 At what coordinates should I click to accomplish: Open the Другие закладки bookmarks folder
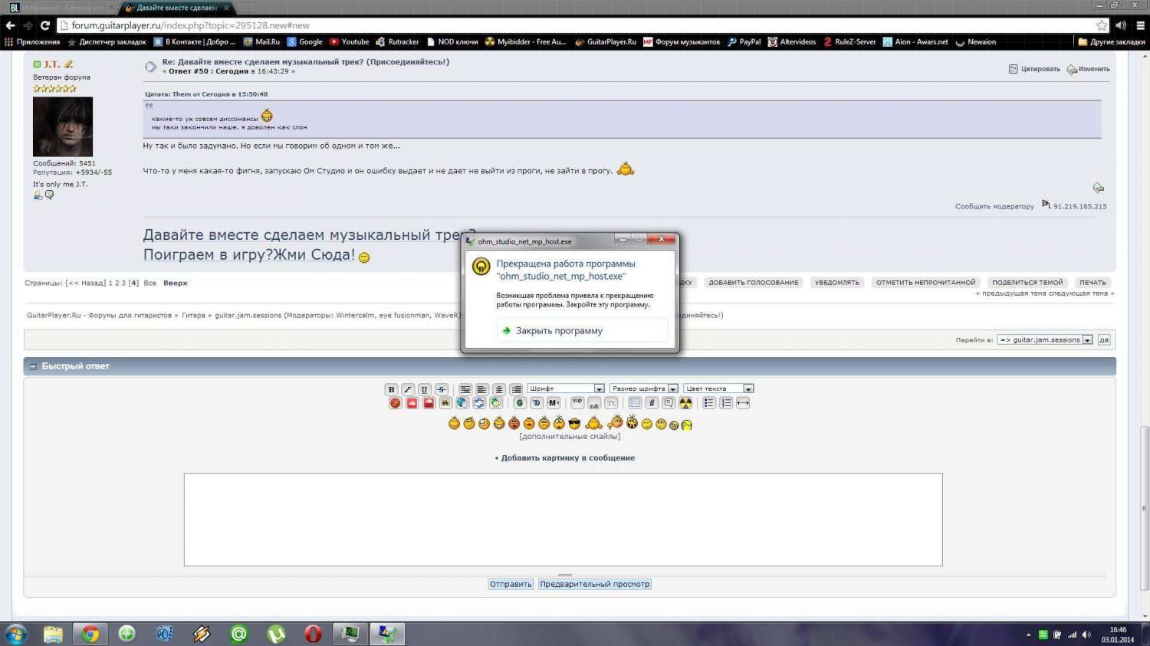(x=1112, y=42)
